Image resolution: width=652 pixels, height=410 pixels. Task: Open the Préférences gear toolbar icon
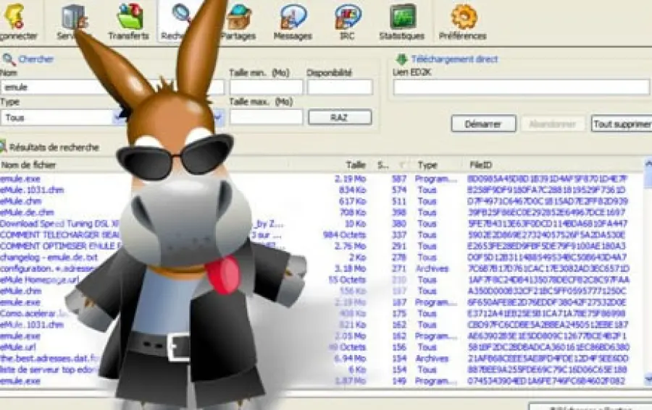[462, 22]
